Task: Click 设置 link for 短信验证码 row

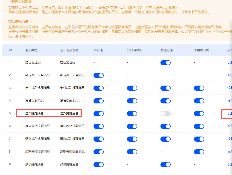Action: point(229,62)
